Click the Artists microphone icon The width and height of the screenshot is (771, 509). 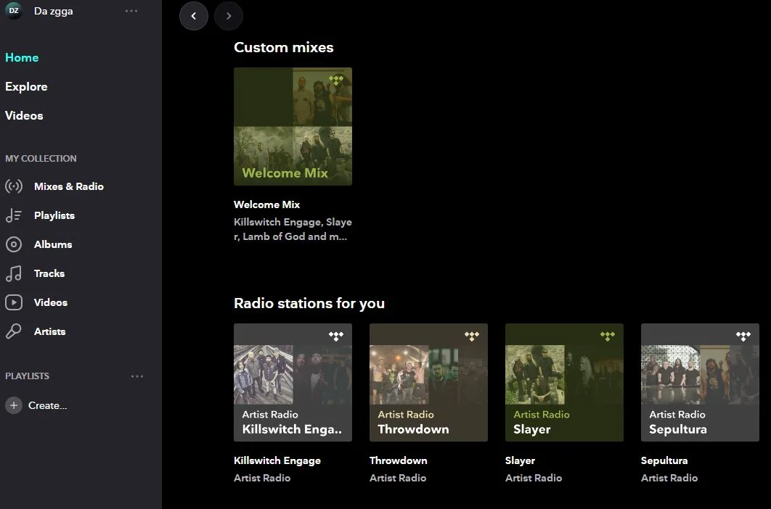point(14,331)
